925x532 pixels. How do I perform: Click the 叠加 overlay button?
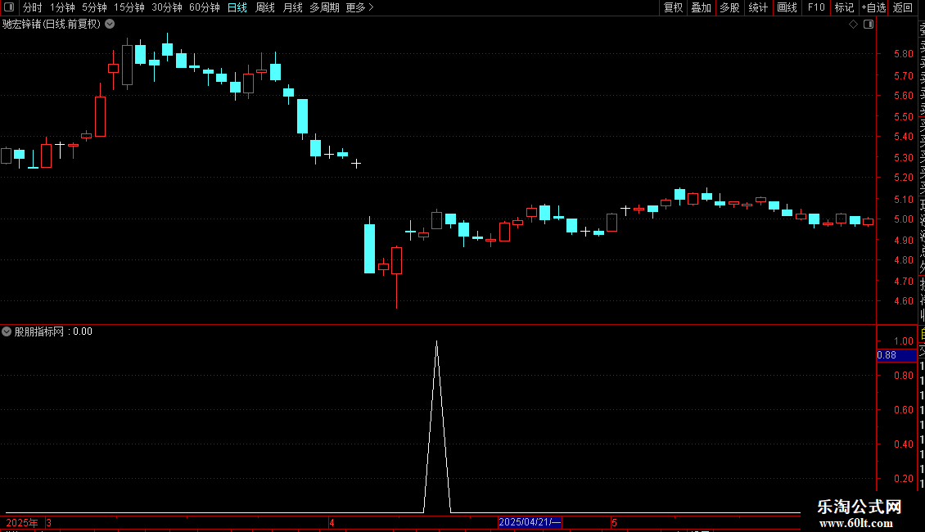[701, 7]
